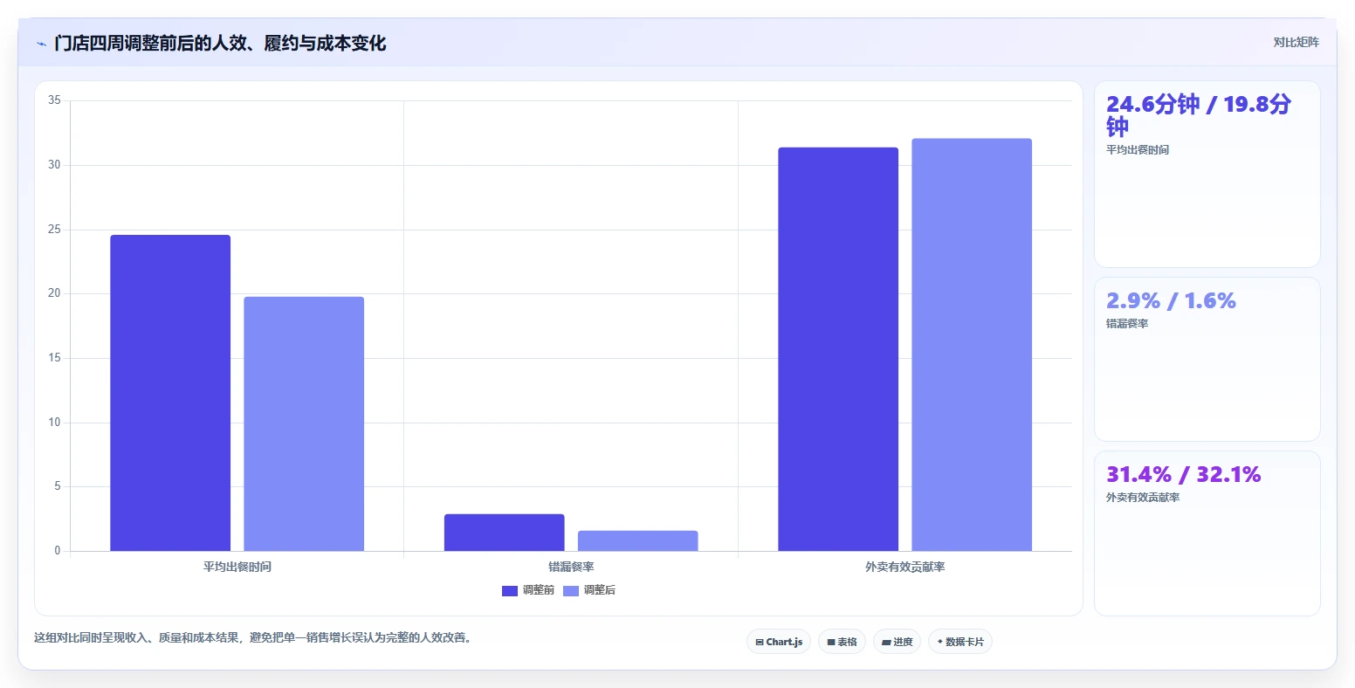Toggle the 调整前 legend item
The image size is (1355, 688).
528,591
